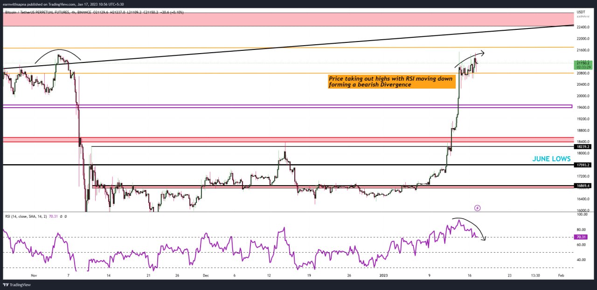The width and height of the screenshot is (597, 290).
Task: Click the 22000.0 price axis label
Action: [583, 38]
